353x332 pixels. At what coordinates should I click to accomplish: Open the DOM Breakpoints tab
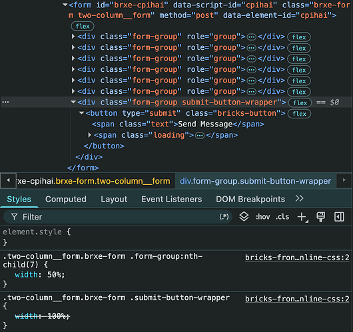(250, 199)
